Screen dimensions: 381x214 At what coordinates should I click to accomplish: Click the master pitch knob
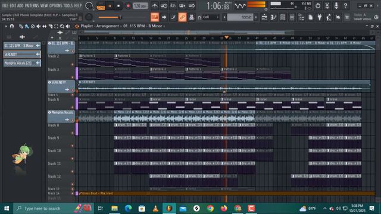coord(89,17)
